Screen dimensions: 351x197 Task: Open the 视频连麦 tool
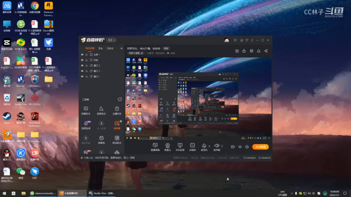tap(86, 125)
